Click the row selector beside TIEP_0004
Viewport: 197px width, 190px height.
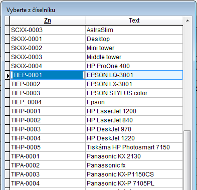coord(8,102)
